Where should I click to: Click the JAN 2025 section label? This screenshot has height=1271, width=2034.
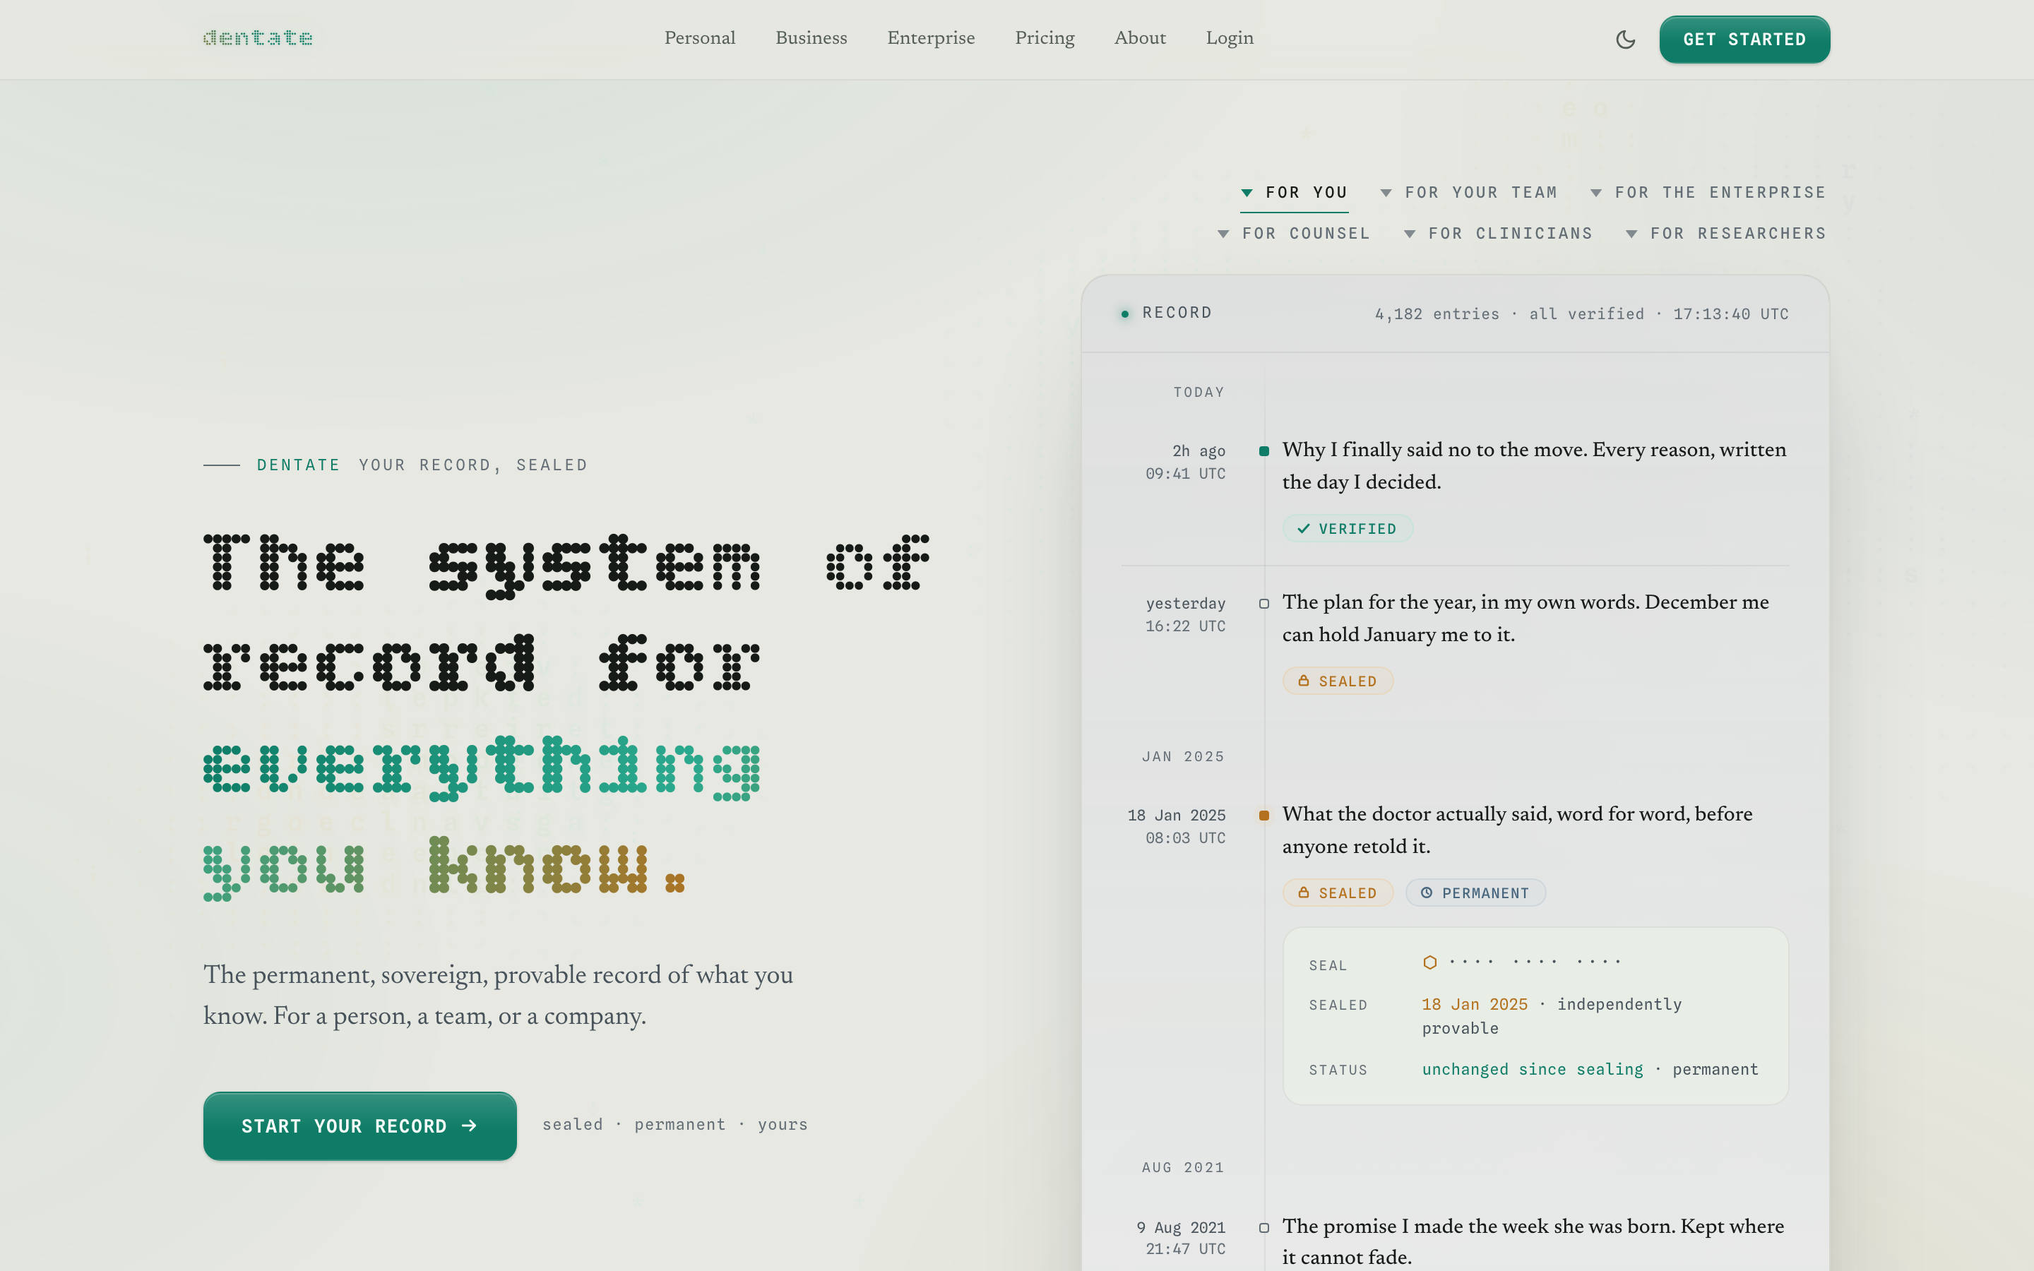pos(1182,756)
